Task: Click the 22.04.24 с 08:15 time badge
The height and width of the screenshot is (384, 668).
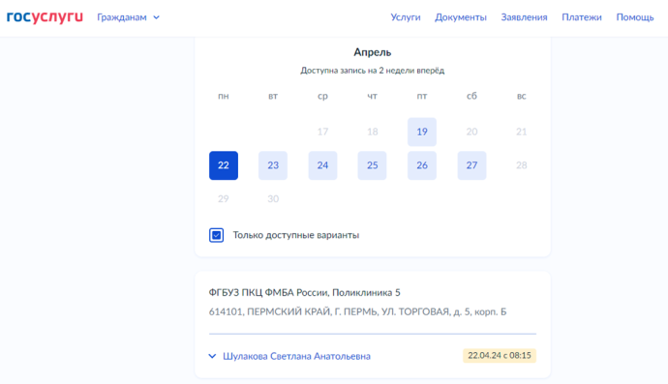Action: 500,356
